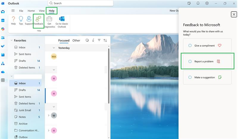Open Drafts under Favorites
This screenshot has width=238, height=139.
click(25, 61)
